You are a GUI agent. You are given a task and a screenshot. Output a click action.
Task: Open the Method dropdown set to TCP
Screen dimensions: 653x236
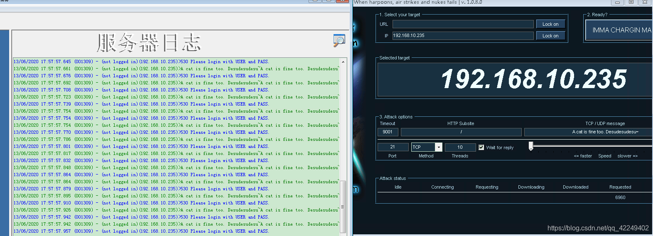tap(426, 147)
